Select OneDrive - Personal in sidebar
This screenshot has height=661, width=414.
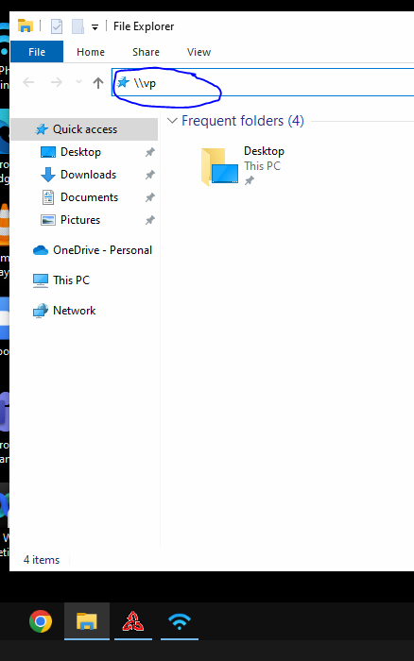click(102, 250)
